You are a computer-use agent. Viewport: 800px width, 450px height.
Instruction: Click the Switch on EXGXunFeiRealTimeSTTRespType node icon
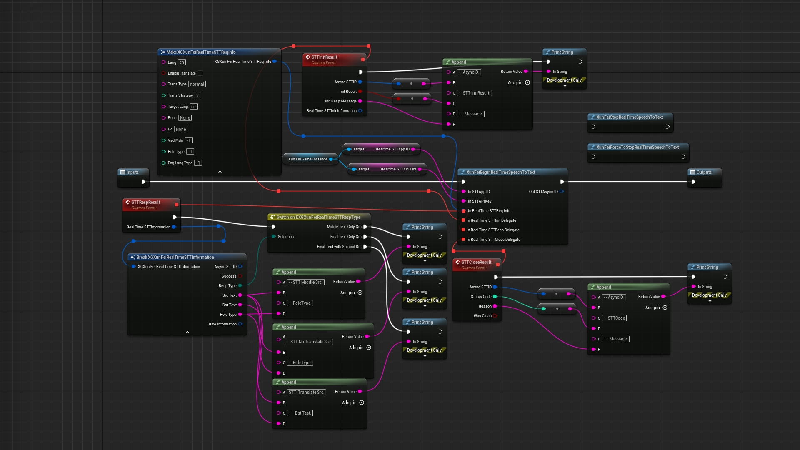[272, 217]
